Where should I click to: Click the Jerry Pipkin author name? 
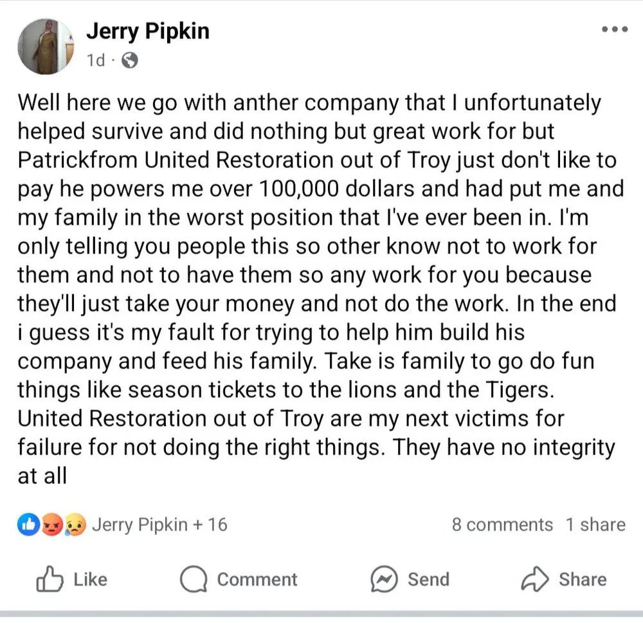click(148, 31)
